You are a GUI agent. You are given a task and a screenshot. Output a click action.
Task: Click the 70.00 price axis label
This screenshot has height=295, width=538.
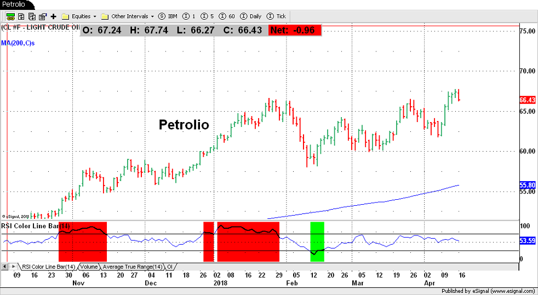pyautogui.click(x=528, y=71)
